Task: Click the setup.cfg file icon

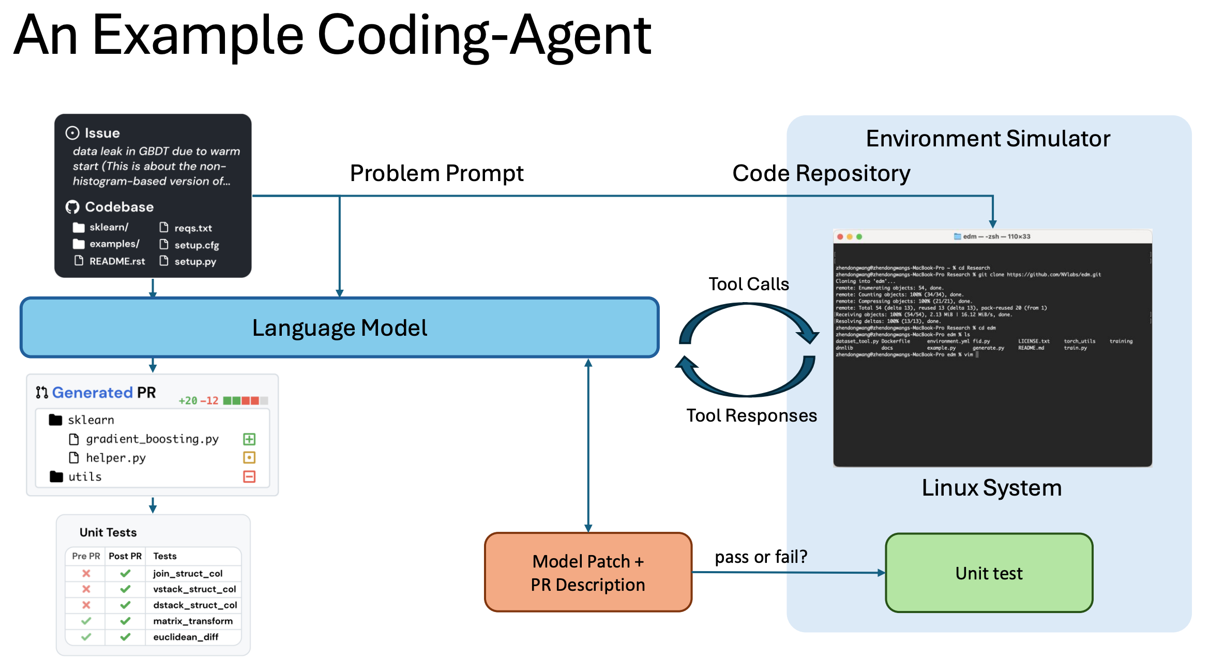Action: 164,244
